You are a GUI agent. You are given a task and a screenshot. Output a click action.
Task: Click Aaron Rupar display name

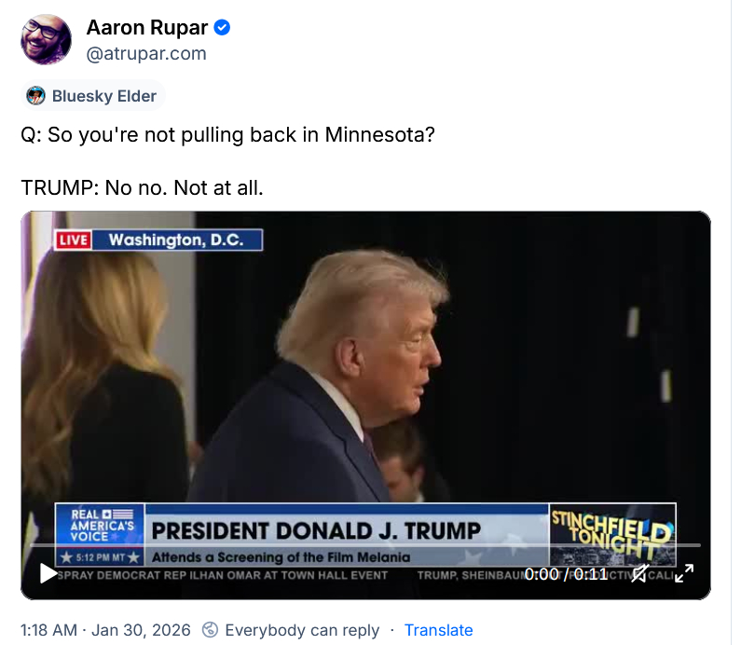pyautogui.click(x=147, y=27)
